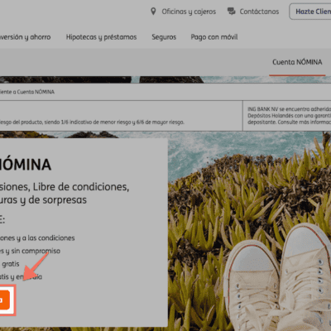Open Hipotecas y préstamos menu

[101, 37]
